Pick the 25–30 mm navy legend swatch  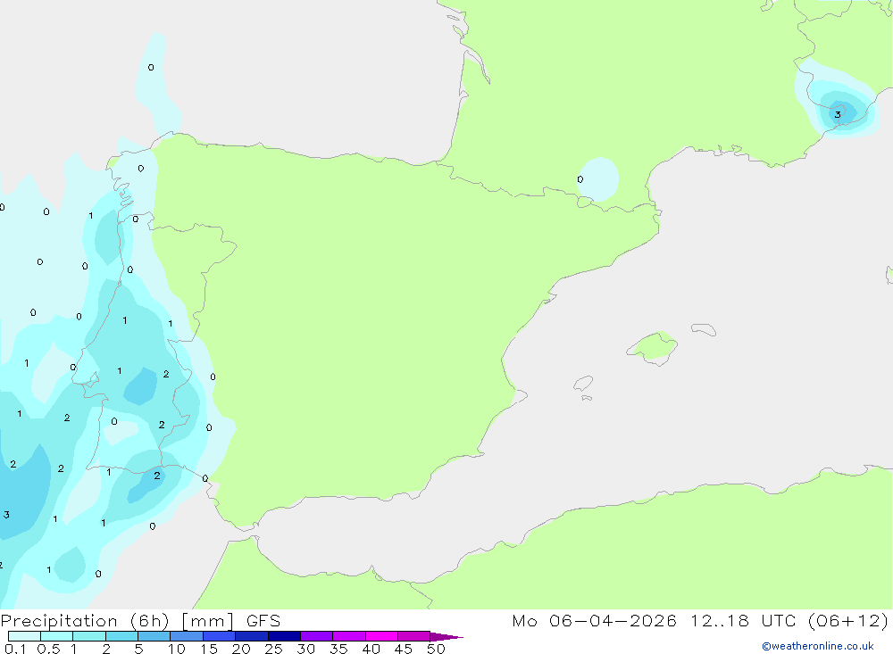284,636
